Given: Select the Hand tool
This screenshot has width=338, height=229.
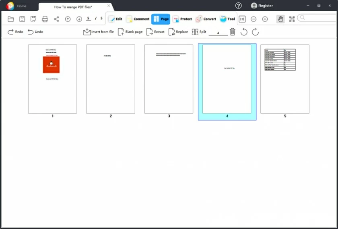Looking at the screenshot, I should (x=280, y=19).
